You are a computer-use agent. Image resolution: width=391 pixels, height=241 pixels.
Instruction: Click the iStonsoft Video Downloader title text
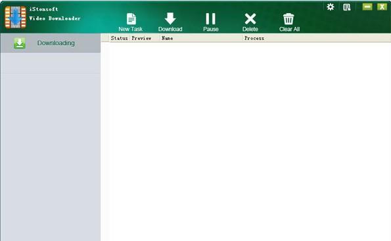coord(55,14)
